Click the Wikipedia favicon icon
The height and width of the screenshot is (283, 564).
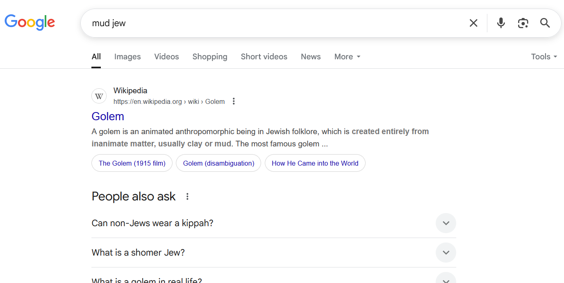[99, 96]
